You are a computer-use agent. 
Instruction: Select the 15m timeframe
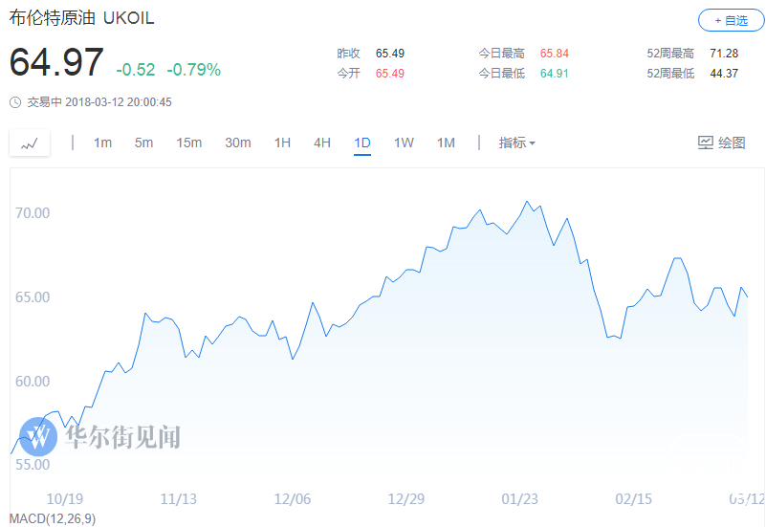(x=189, y=143)
